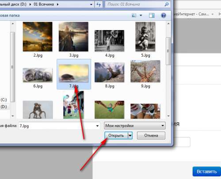Image resolution: width=221 pixels, height=179 pixels.
Task: Click the 01 Всячина breadcrumb folder
Action: pyautogui.click(x=44, y=4)
